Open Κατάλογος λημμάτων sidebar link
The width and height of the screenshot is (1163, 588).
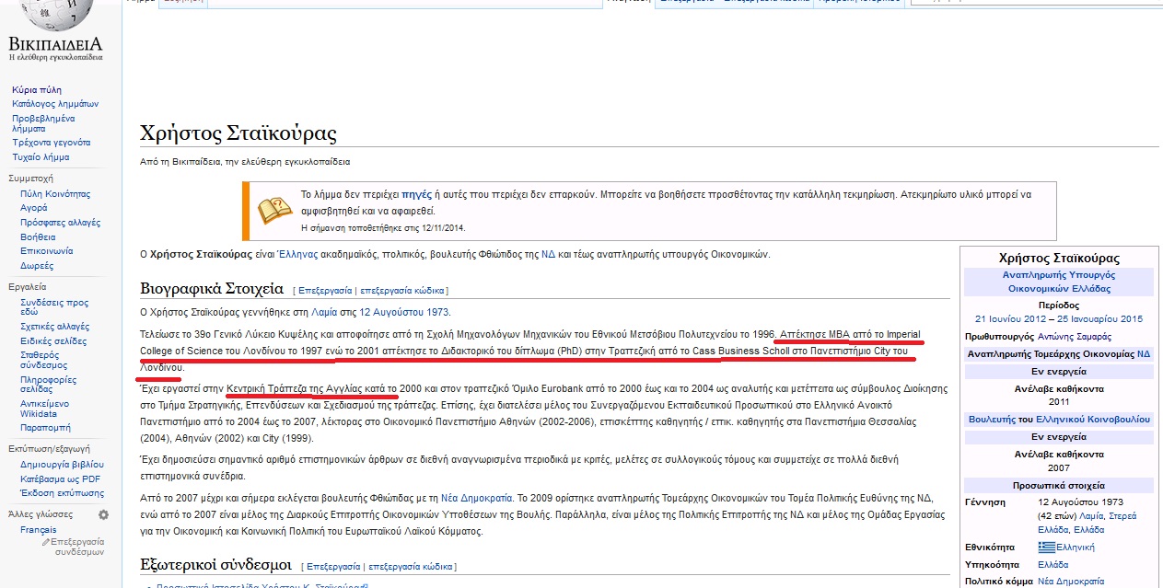(55, 104)
